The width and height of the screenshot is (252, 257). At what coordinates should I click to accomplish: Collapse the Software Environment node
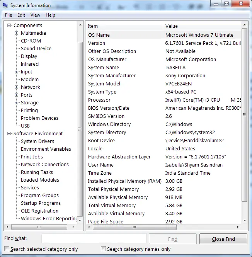9,134
